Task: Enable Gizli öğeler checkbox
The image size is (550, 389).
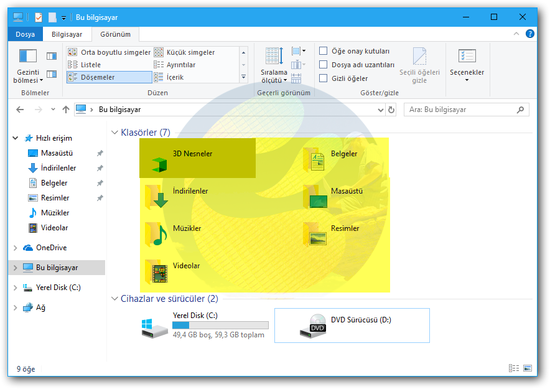Action: (x=323, y=78)
